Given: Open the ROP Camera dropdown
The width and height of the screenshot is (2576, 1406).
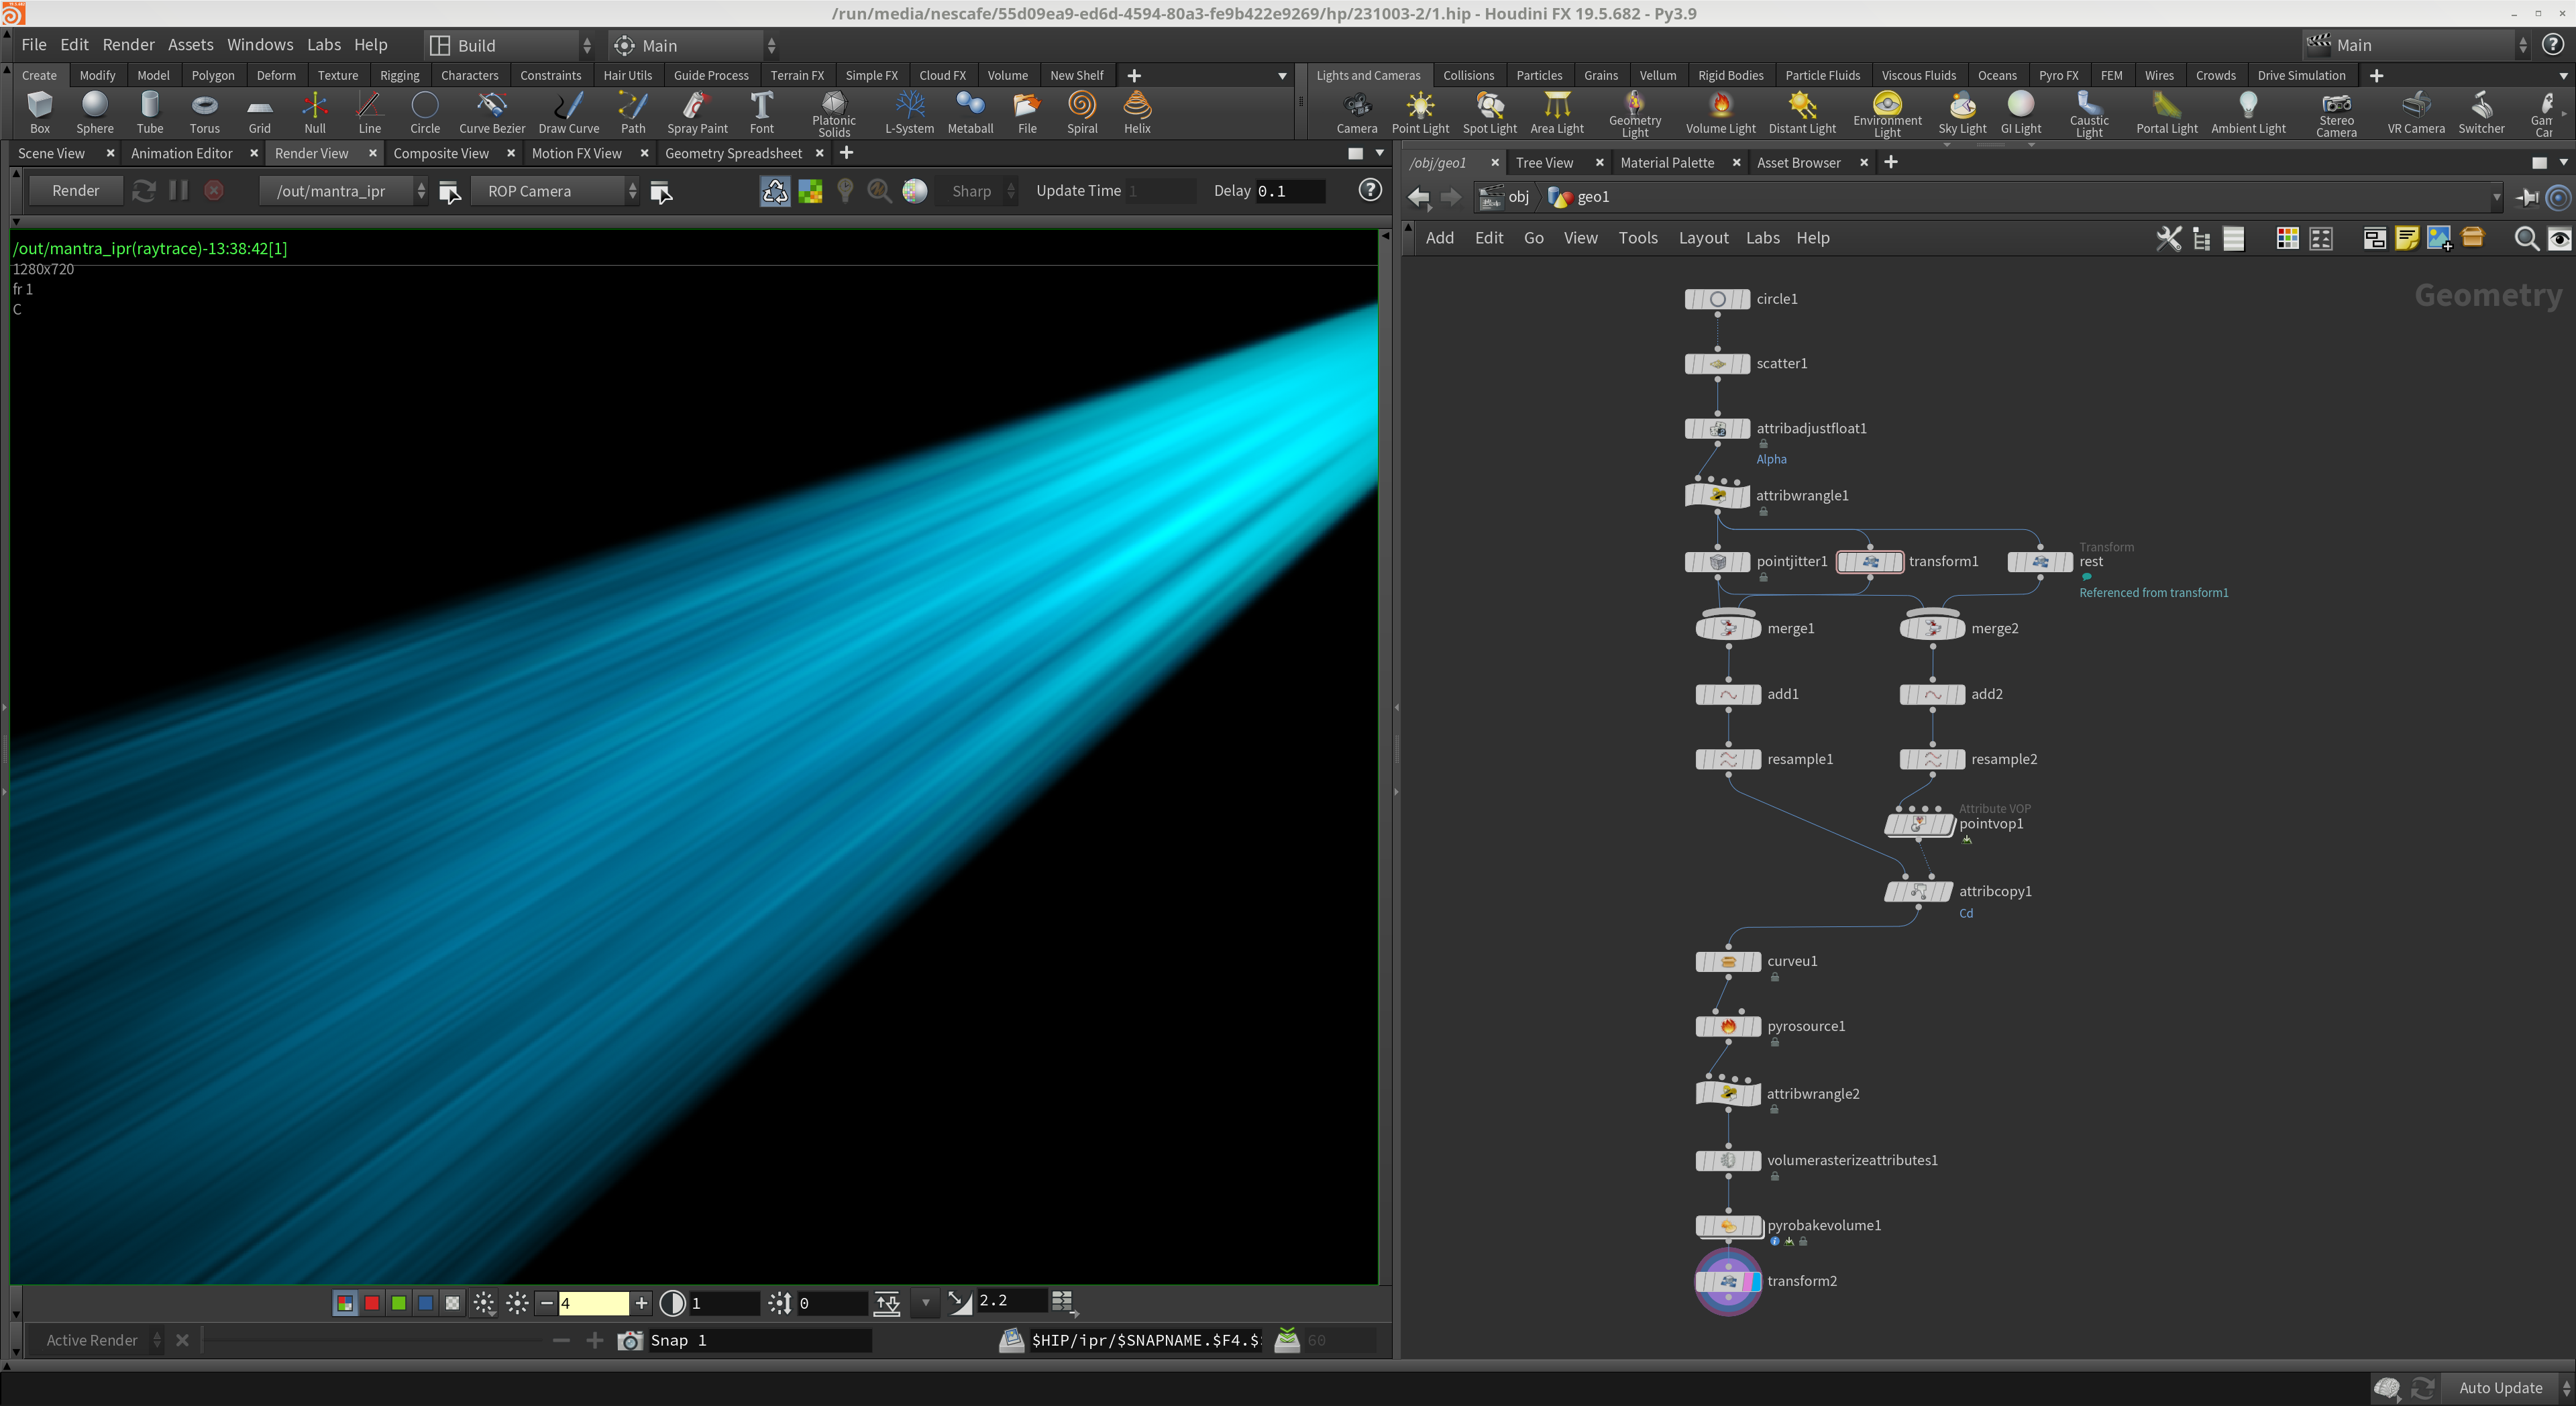Looking at the screenshot, I should [555, 191].
